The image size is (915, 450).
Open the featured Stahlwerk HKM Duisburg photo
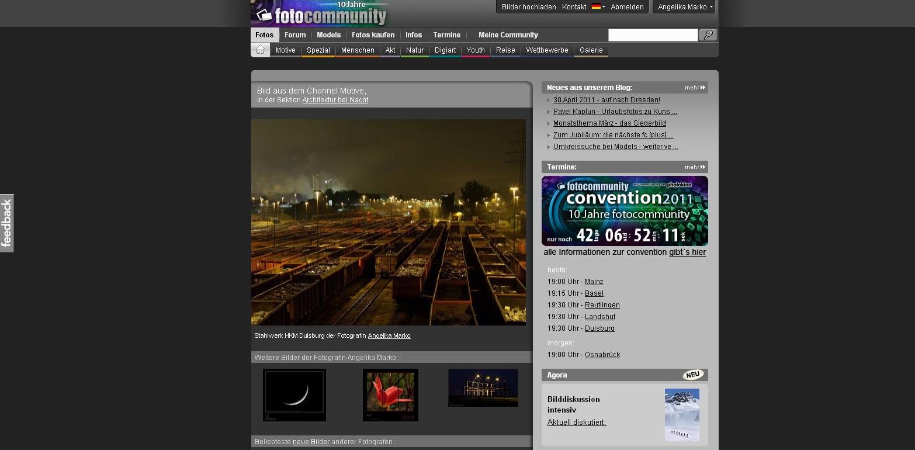tap(389, 222)
